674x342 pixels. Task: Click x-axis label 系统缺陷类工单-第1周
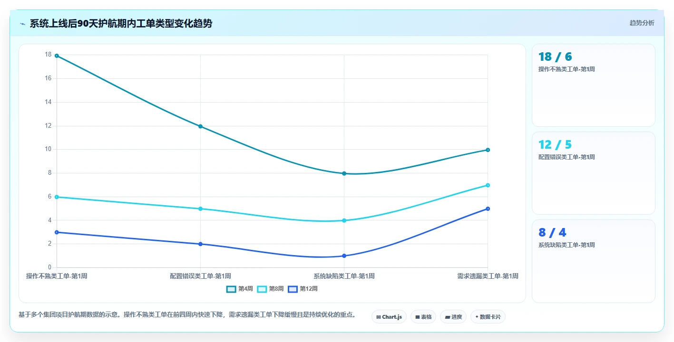344,276
